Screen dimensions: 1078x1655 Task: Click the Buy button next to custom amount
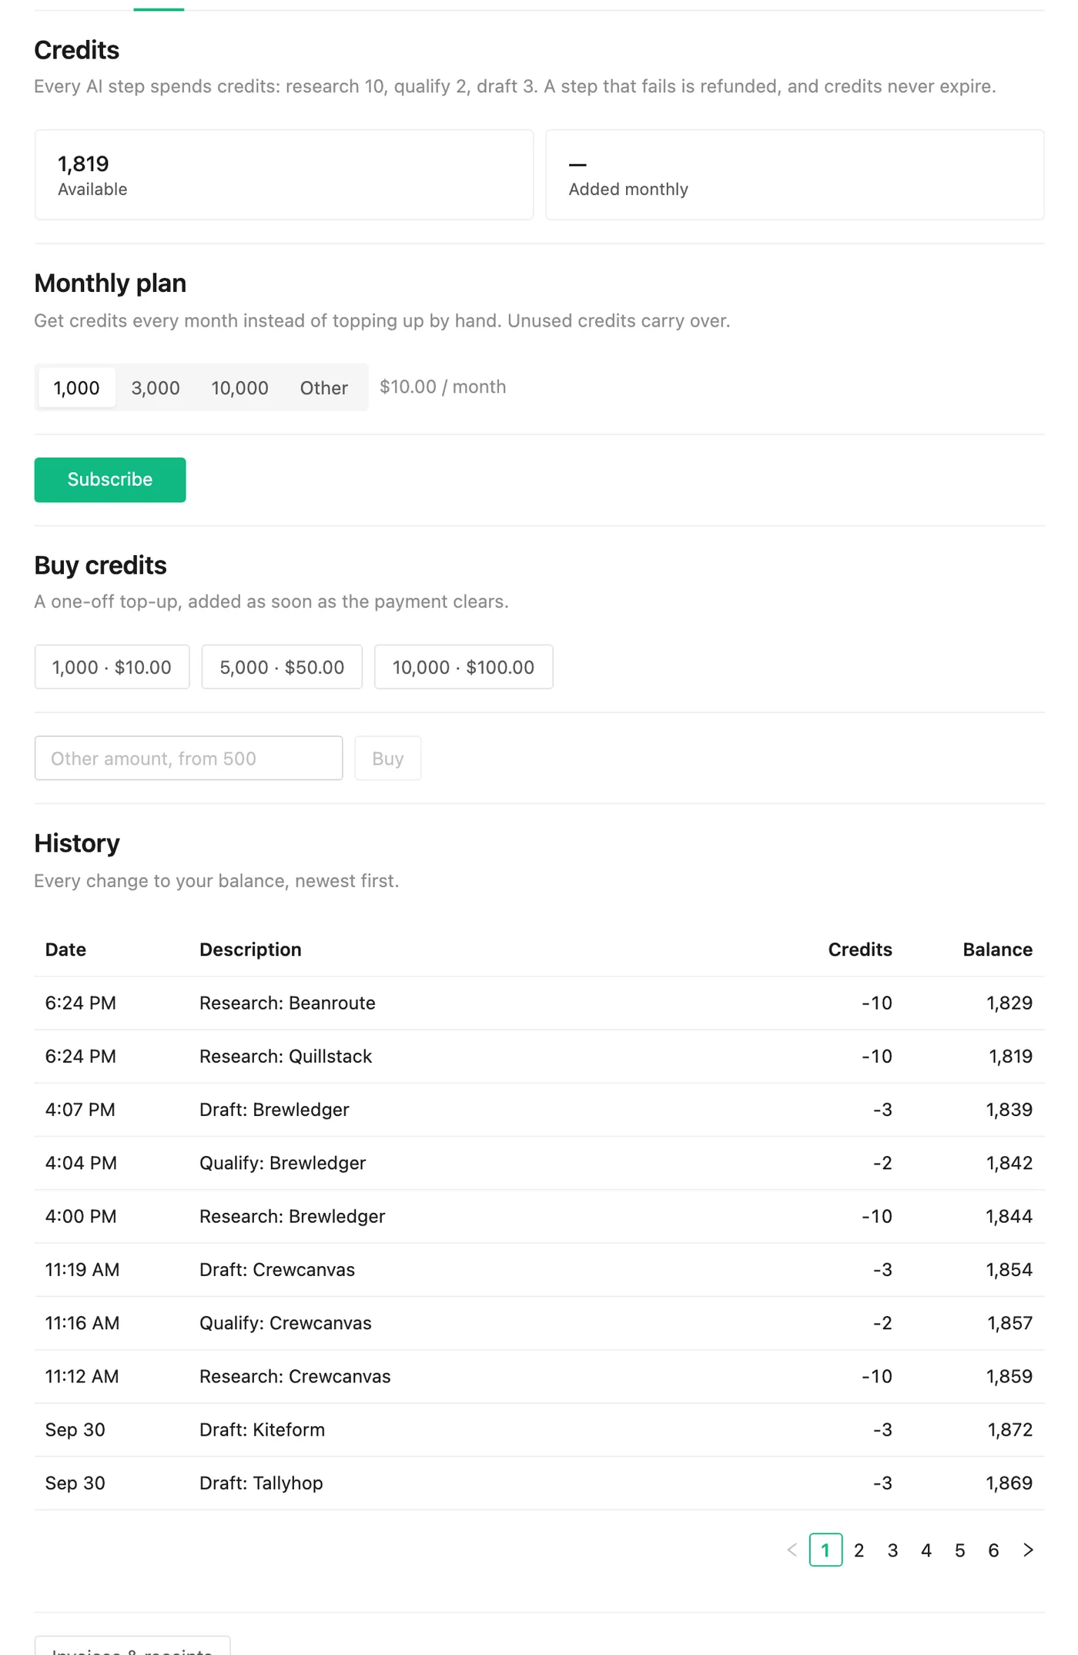(388, 758)
